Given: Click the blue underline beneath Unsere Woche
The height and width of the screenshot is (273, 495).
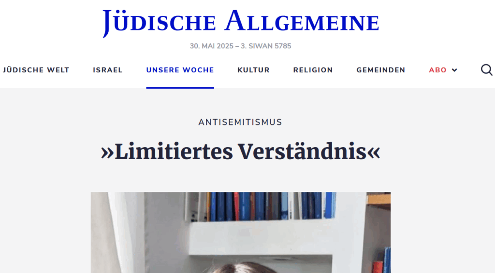Looking at the screenshot, I should click(x=180, y=87).
